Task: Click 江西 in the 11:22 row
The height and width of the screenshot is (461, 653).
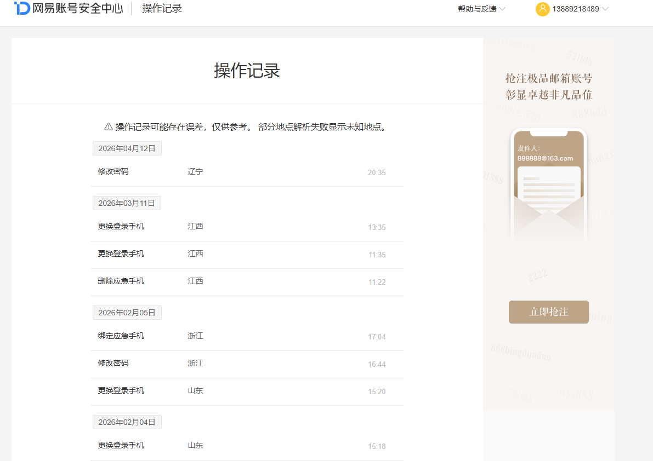Action: pyautogui.click(x=195, y=281)
